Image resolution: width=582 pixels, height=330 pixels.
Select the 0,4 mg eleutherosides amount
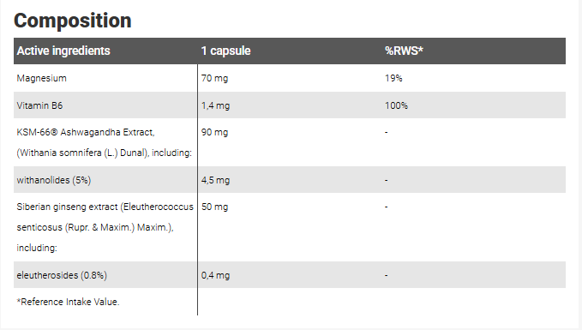point(215,275)
